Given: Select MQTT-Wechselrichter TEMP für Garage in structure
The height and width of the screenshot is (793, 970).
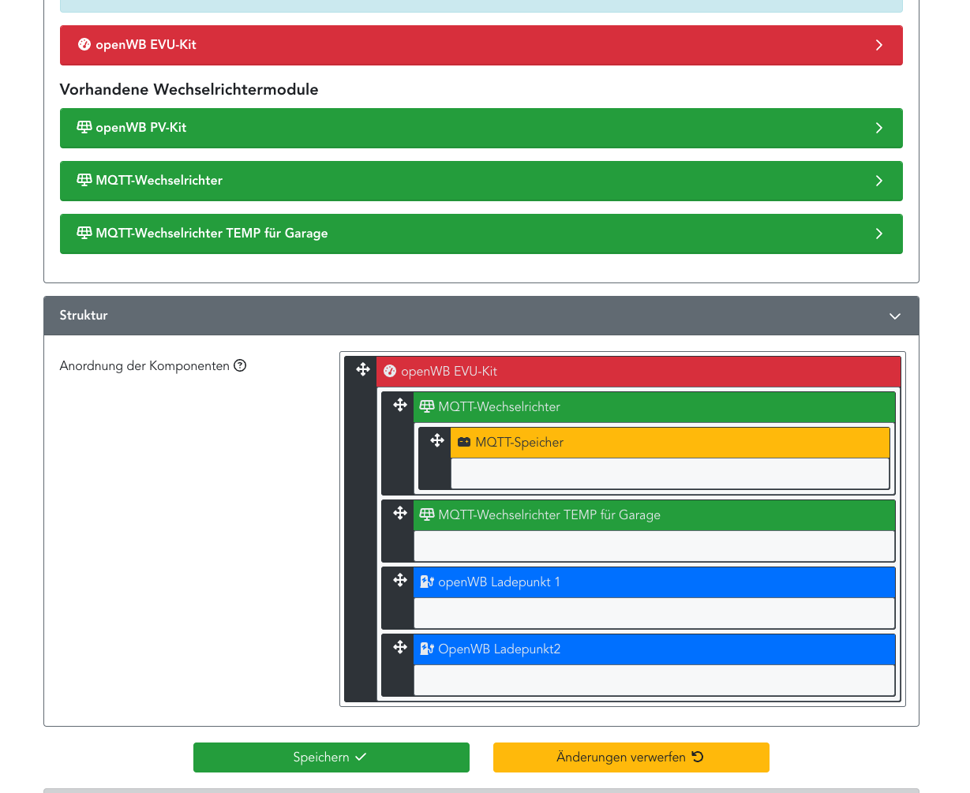Looking at the screenshot, I should (x=654, y=514).
